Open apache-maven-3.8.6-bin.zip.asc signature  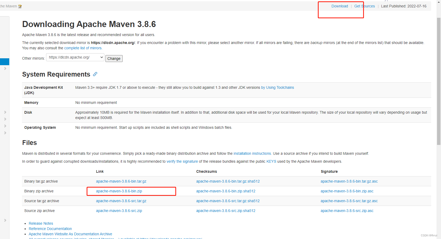[347, 191]
